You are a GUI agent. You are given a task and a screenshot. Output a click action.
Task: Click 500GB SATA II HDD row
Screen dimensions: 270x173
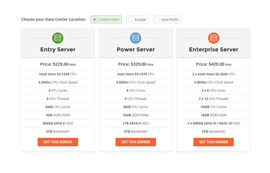[x=58, y=123]
